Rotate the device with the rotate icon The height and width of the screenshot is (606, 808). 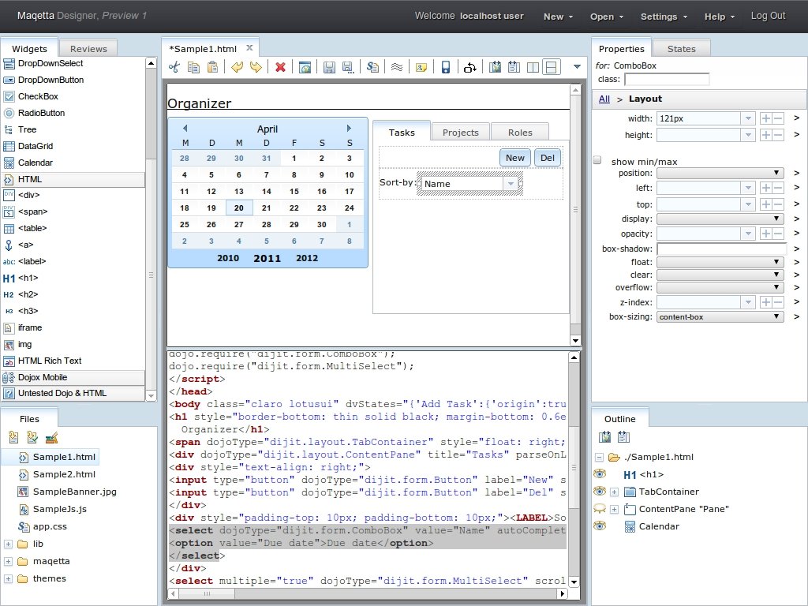[470, 67]
